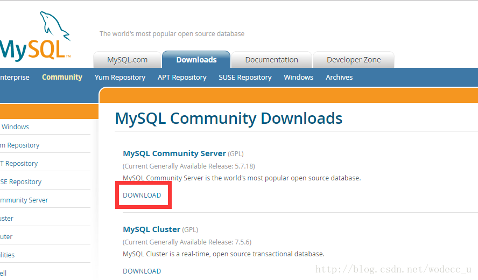This screenshot has width=478, height=280.
Task: Open the Developer Zone tab
Action: (354, 60)
